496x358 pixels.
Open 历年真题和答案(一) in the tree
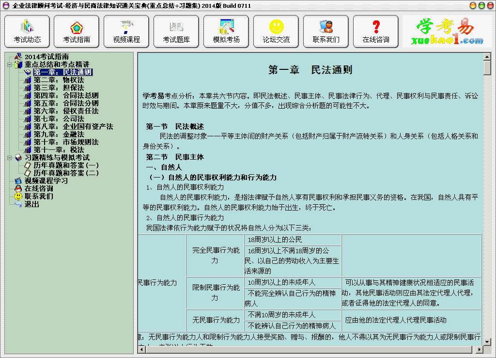[66, 165]
